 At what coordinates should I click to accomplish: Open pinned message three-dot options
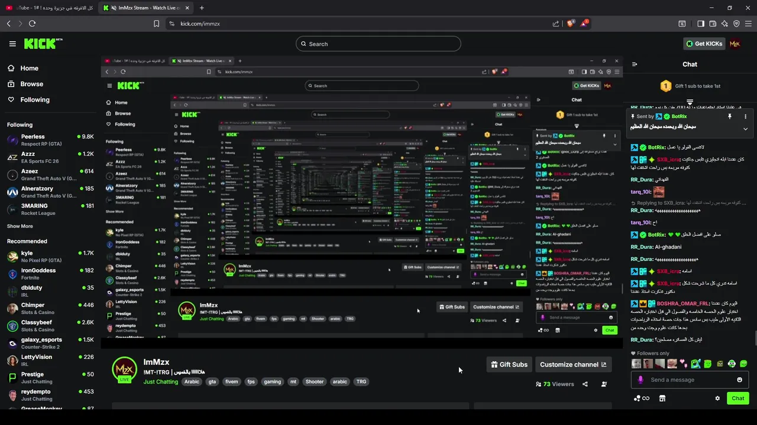click(745, 117)
